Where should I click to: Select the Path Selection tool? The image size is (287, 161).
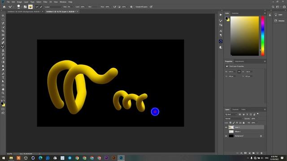[3, 81]
